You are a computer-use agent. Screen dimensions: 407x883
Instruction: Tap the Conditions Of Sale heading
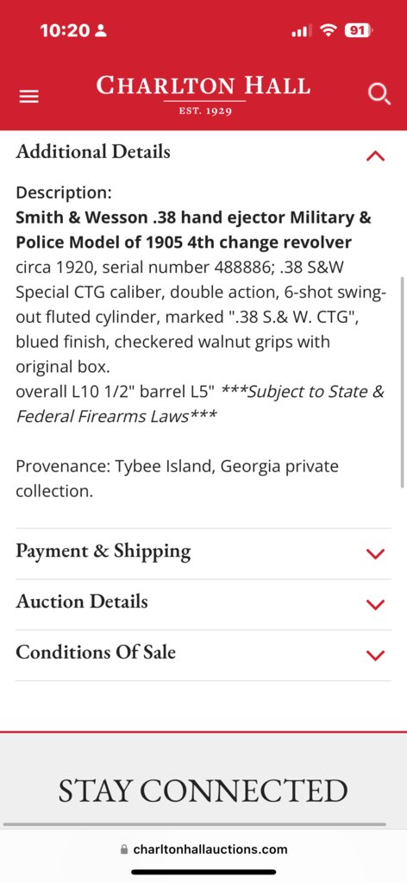coord(96,653)
